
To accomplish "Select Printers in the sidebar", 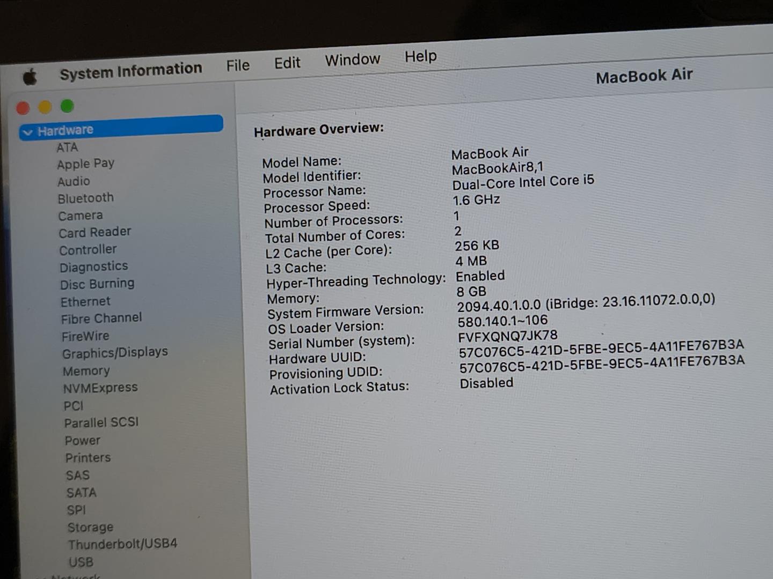I will [x=88, y=458].
